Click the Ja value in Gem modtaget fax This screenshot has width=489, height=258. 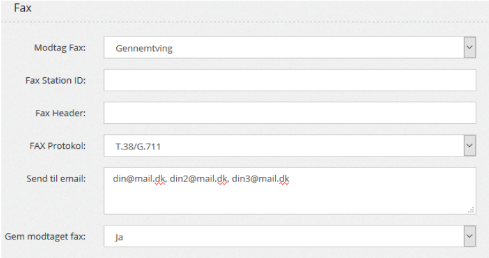pos(119,237)
